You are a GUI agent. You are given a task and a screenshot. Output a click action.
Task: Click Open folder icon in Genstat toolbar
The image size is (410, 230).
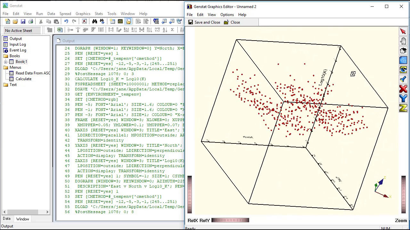[15, 21]
